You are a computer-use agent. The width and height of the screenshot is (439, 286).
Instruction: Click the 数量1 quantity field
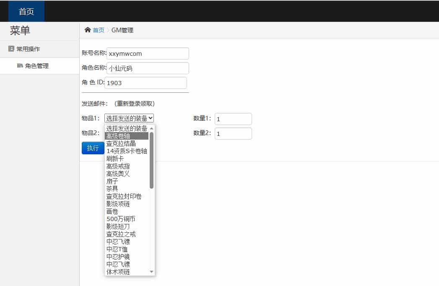pos(233,119)
